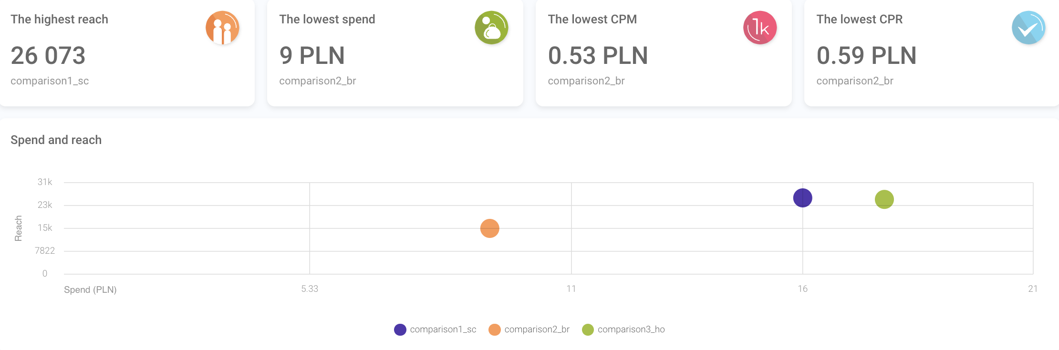Click the blue checkmark CPR icon
1059x350 pixels.
point(1028,28)
